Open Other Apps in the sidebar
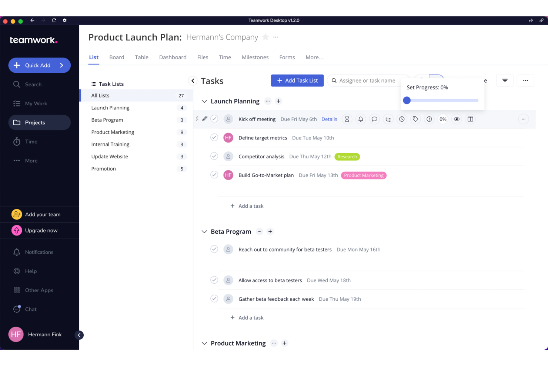 [x=40, y=290]
